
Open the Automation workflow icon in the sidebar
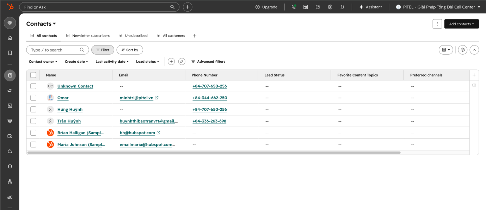point(10,181)
